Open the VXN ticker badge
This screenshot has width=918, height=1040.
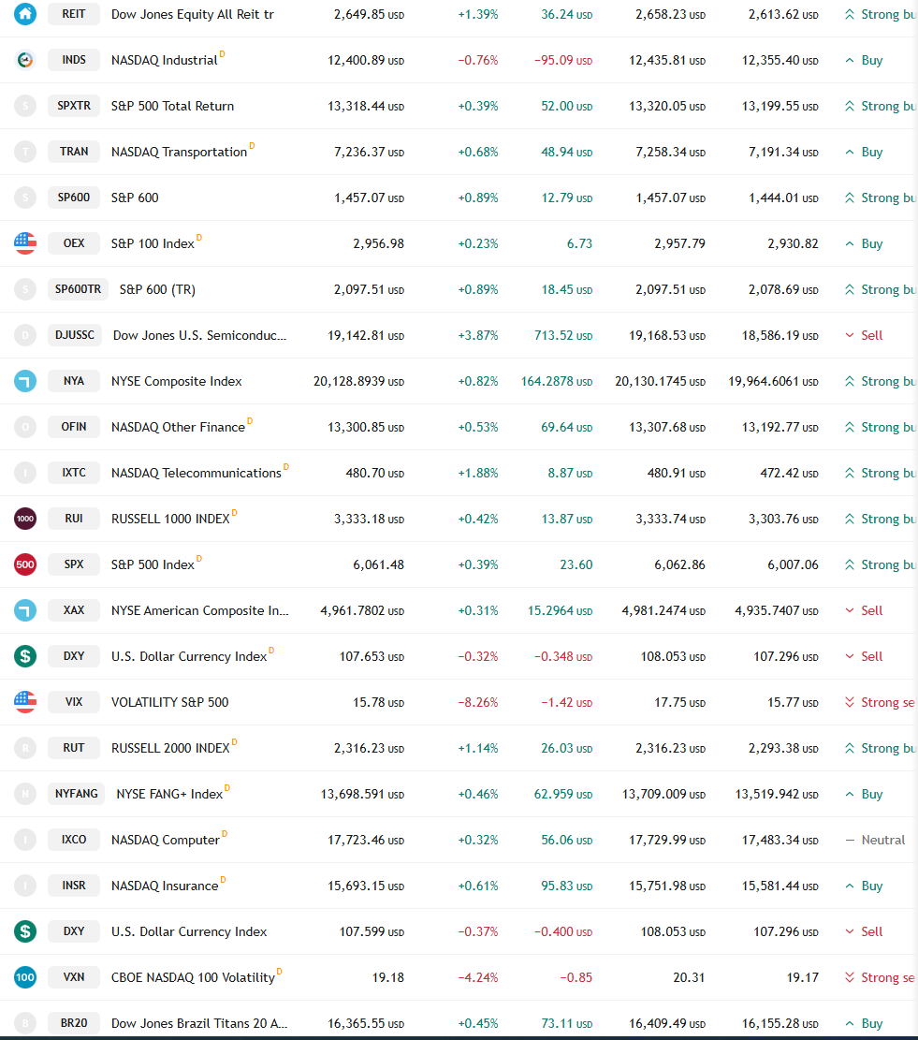pyautogui.click(x=74, y=977)
